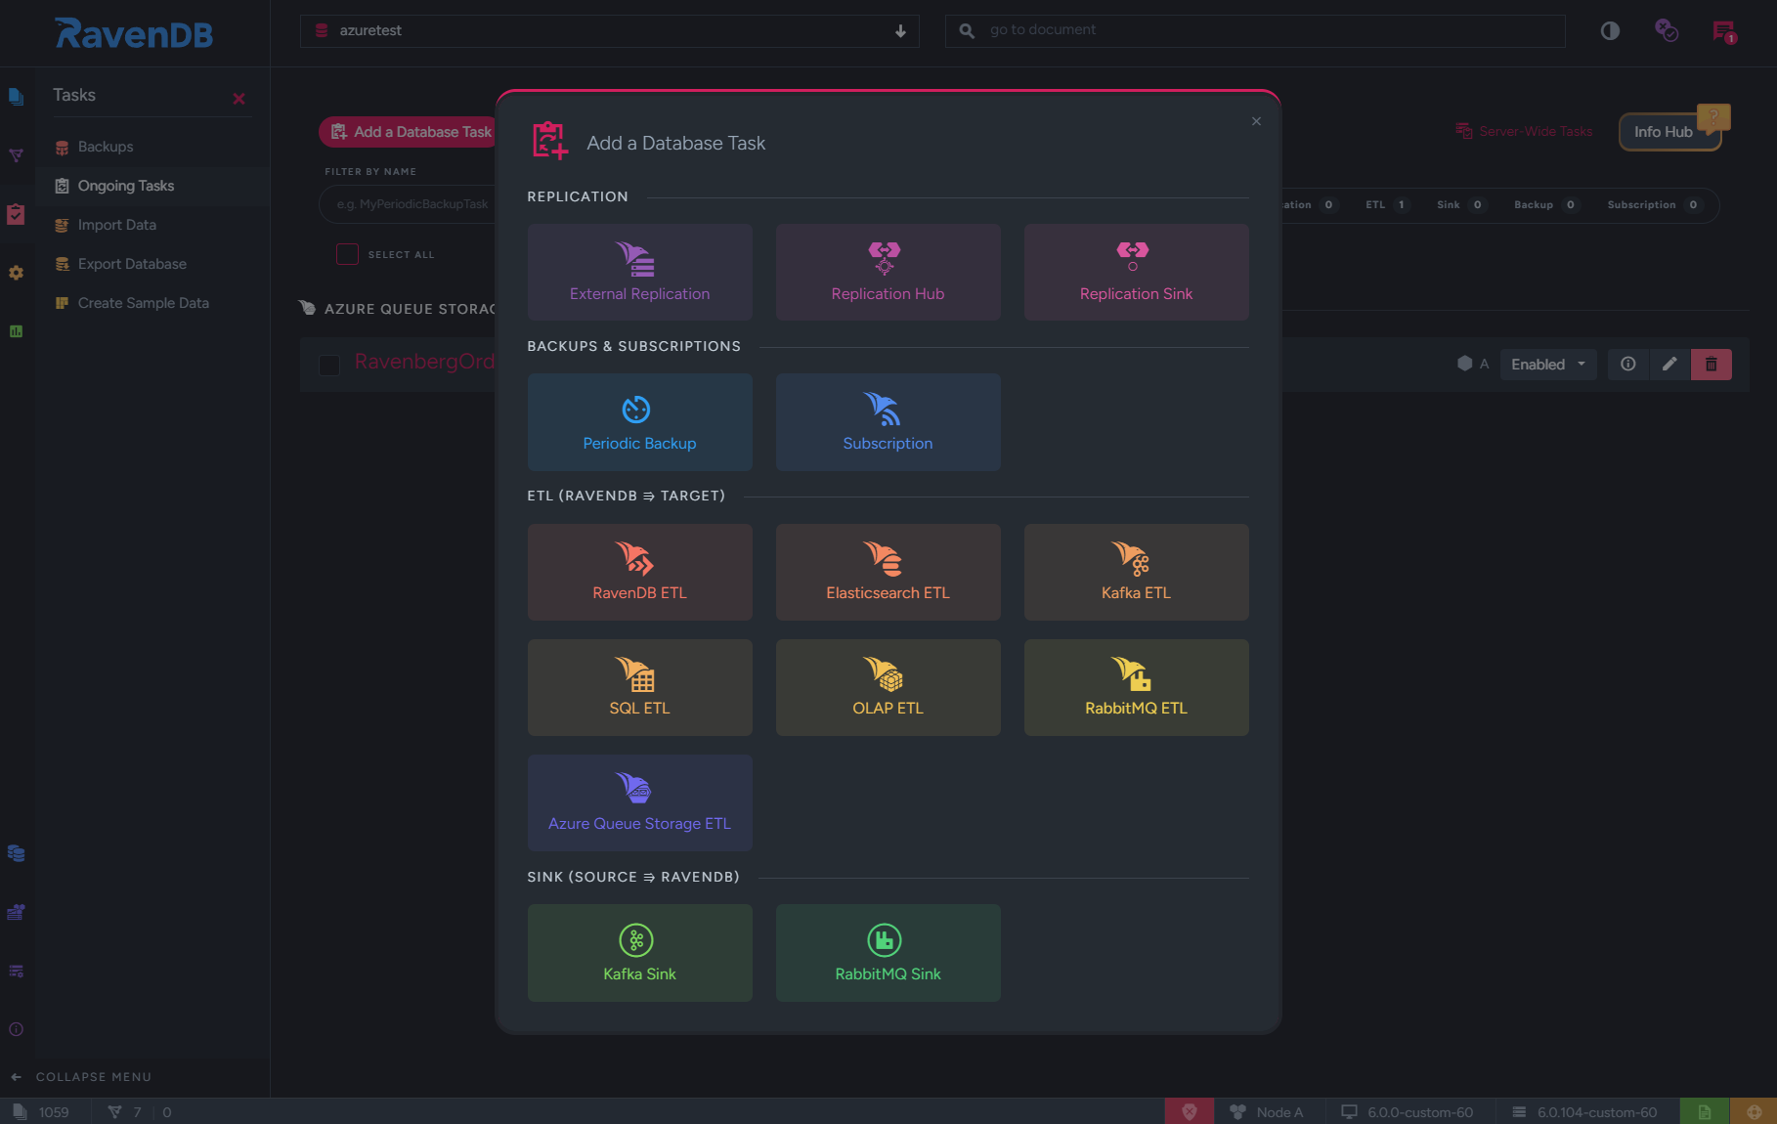Open the Indexes section in the left sidebar
Viewport: 1777px width, 1124px height.
[16, 155]
